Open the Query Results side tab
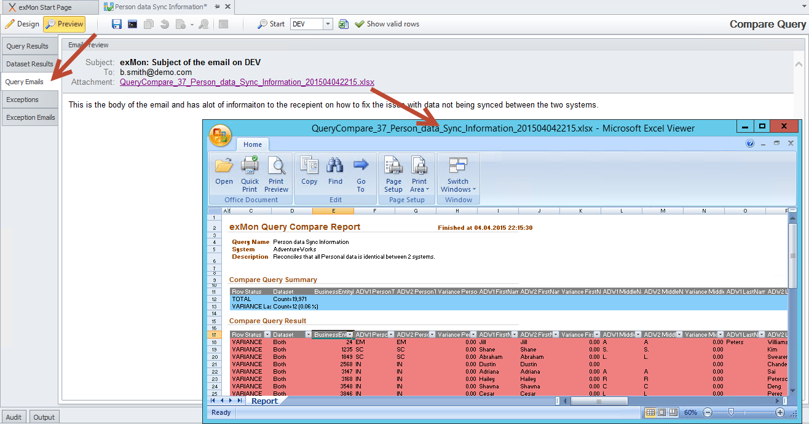 30,46
